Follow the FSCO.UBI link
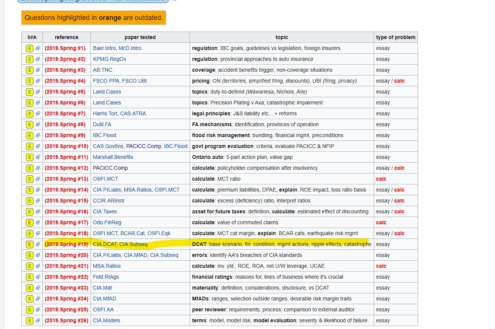 point(134,81)
